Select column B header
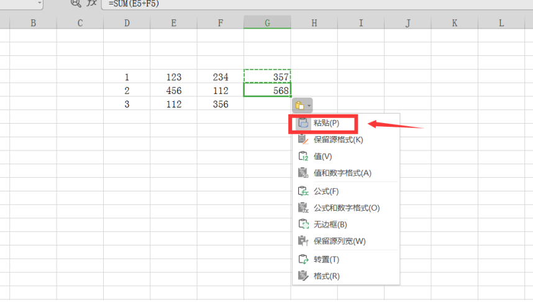This screenshot has height=302, width=533. click(x=33, y=23)
